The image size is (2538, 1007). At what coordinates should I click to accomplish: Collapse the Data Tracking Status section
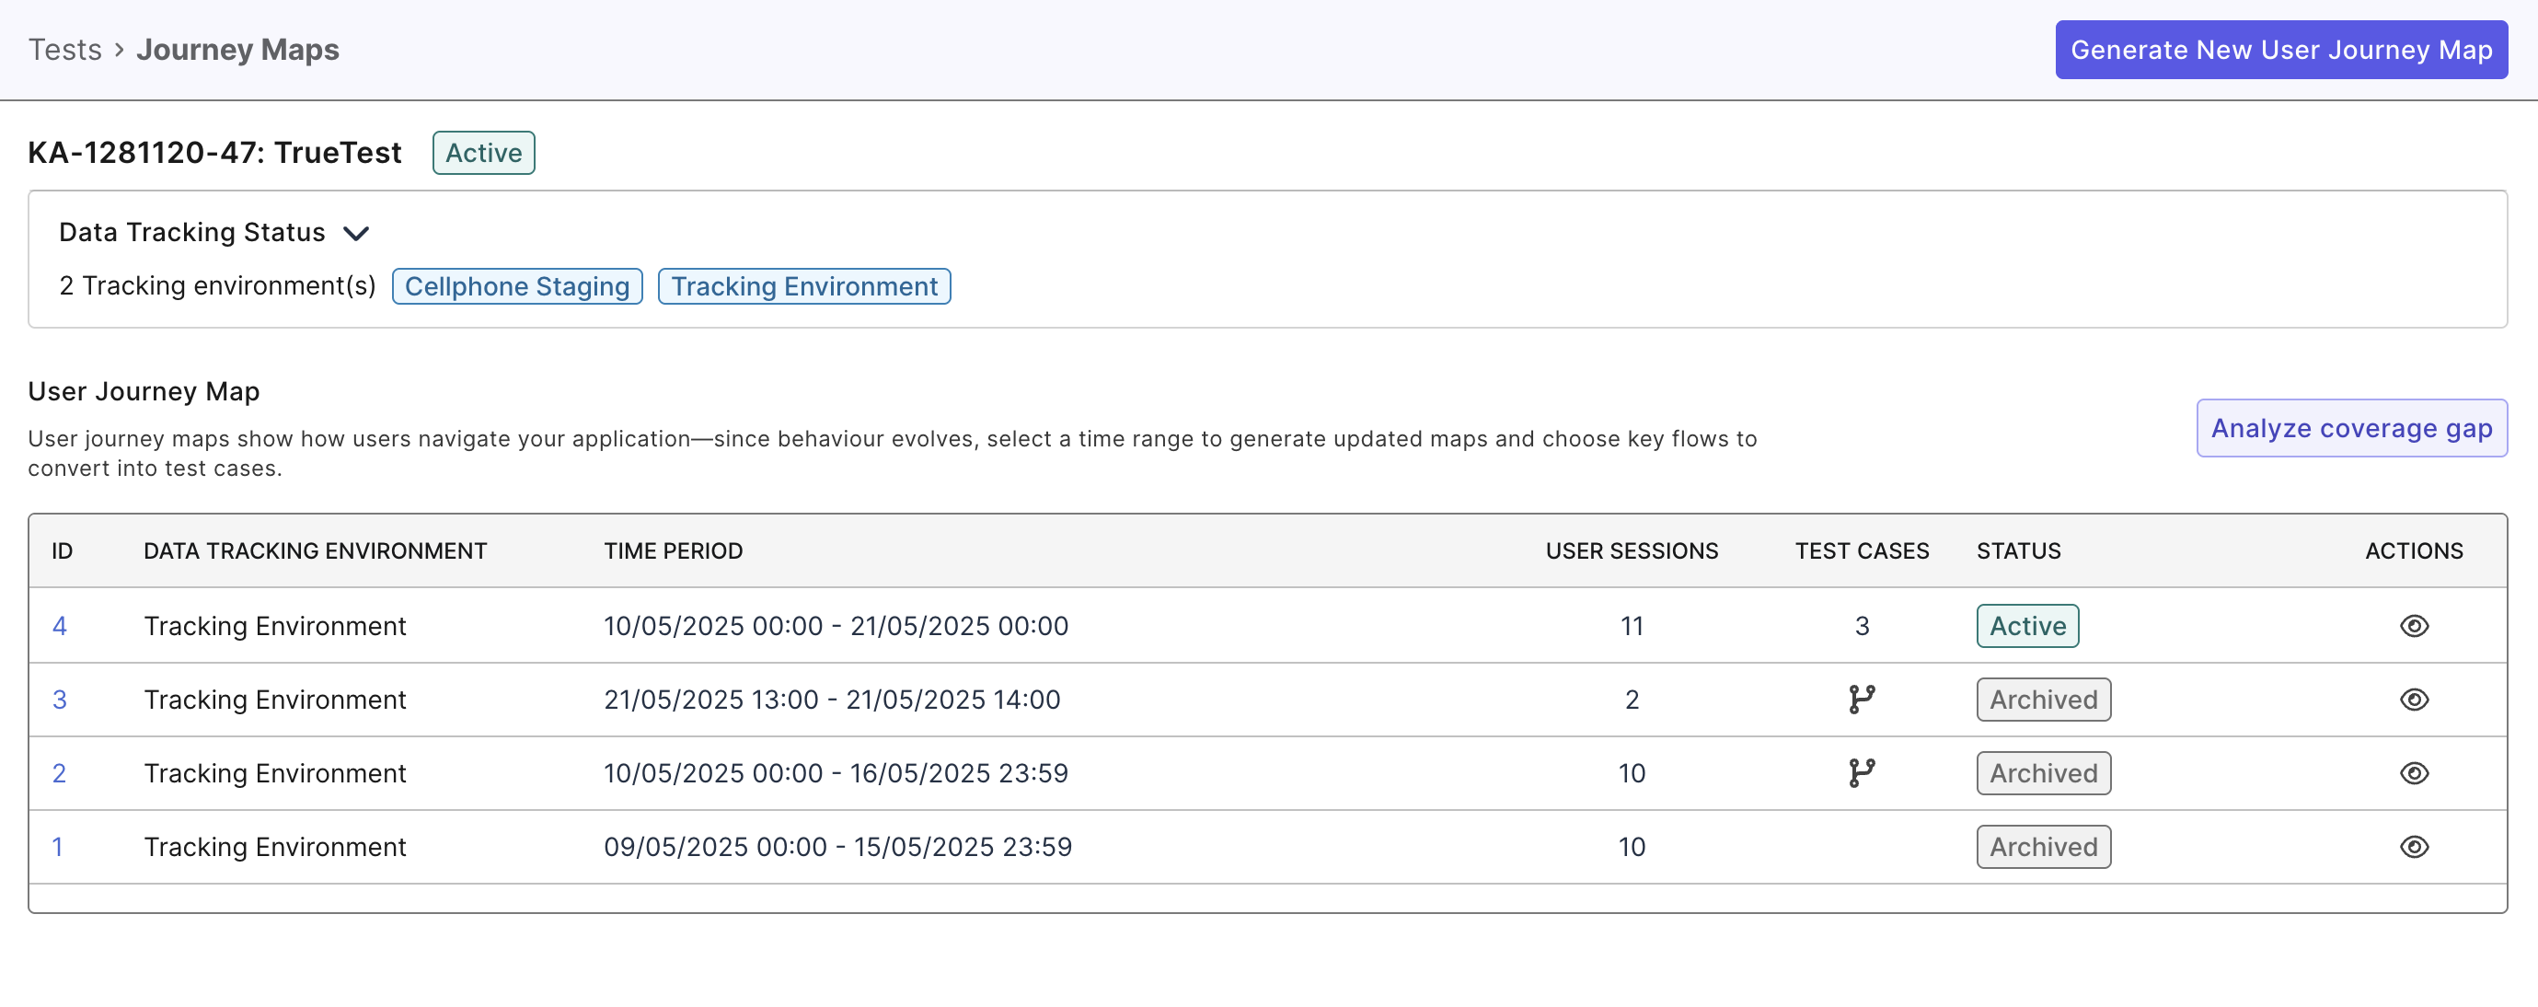tap(357, 234)
